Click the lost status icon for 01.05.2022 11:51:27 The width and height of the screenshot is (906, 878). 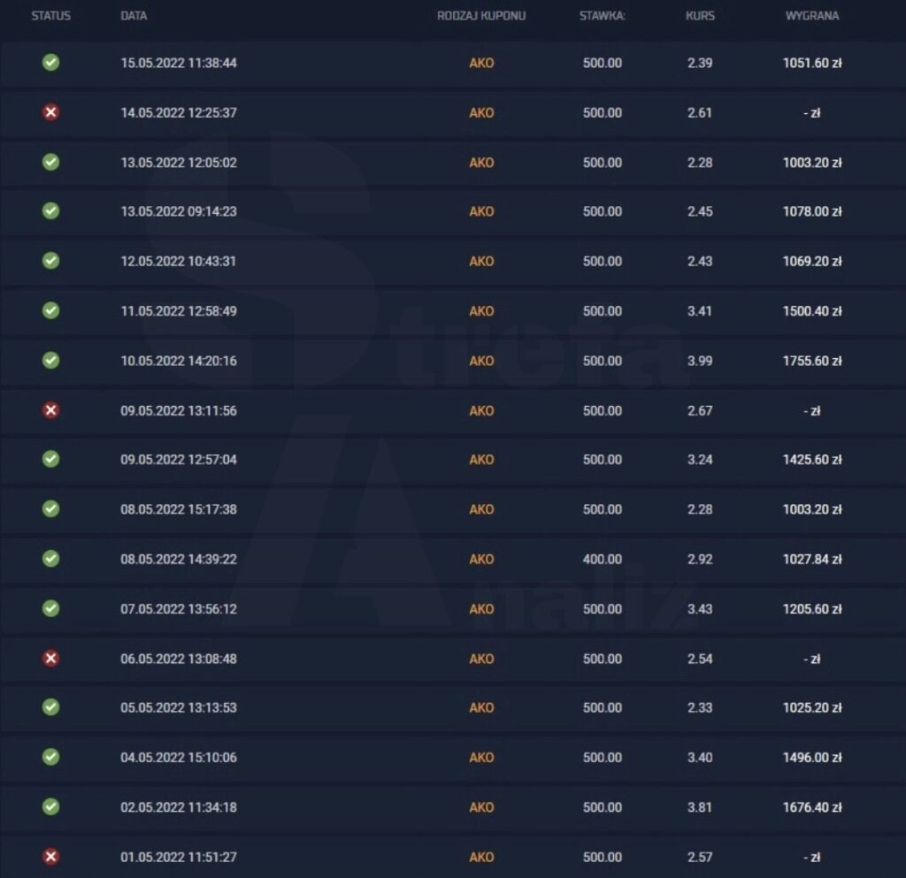(x=50, y=856)
